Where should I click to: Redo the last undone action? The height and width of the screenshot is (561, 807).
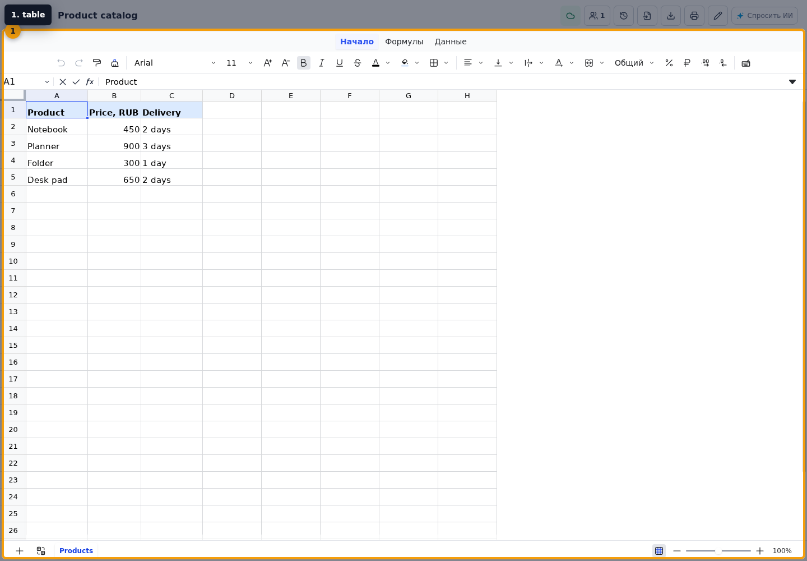(79, 63)
